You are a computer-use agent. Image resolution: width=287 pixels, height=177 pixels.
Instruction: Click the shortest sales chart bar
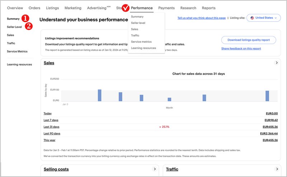(169, 100)
